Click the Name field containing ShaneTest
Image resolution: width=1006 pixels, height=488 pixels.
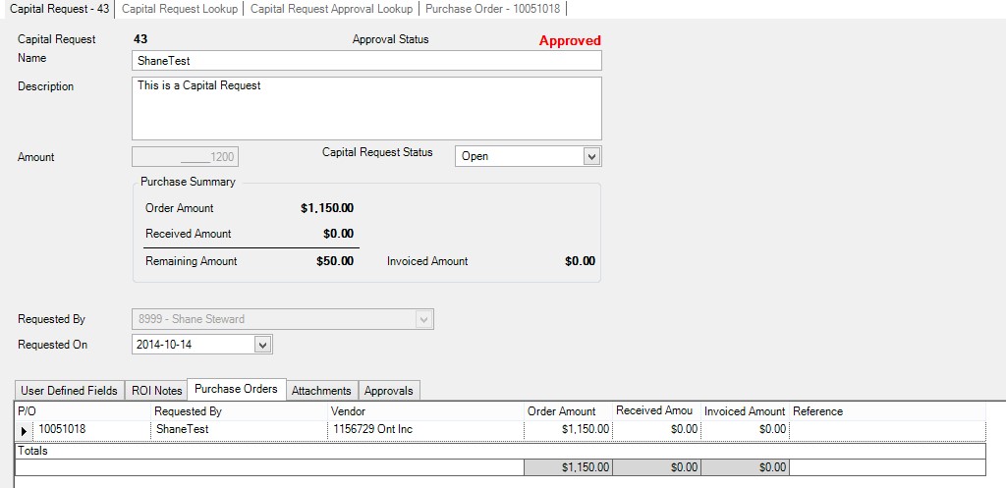tap(366, 61)
